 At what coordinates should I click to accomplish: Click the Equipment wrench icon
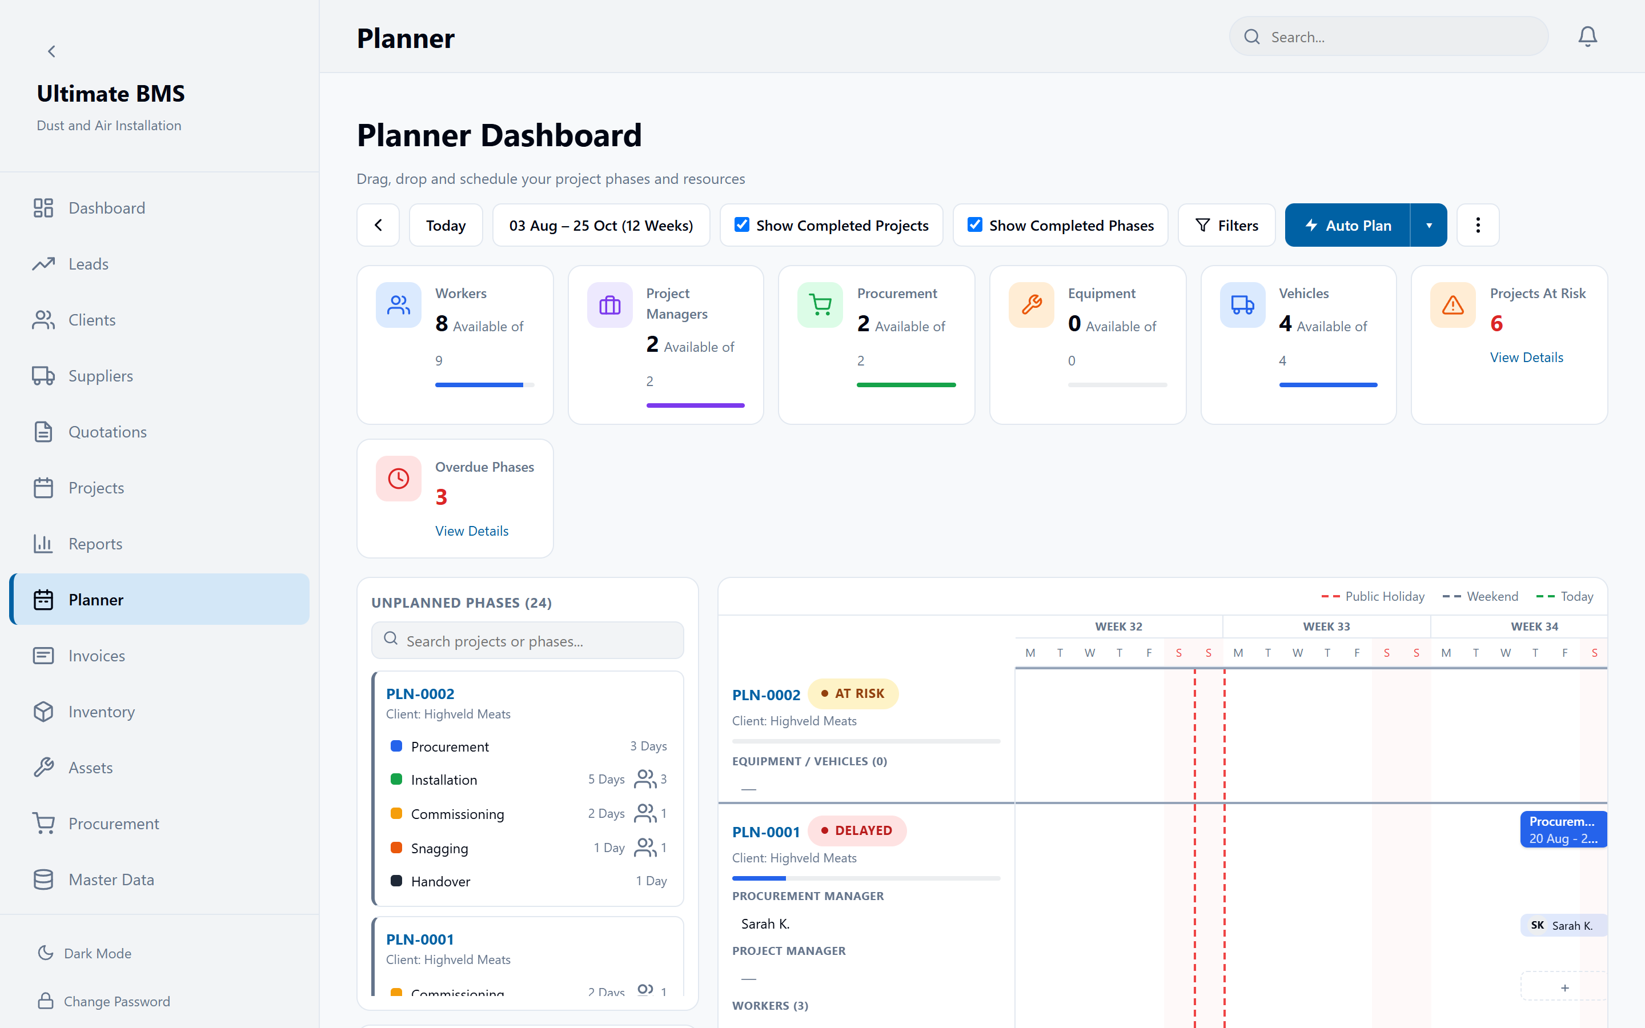click(1031, 304)
